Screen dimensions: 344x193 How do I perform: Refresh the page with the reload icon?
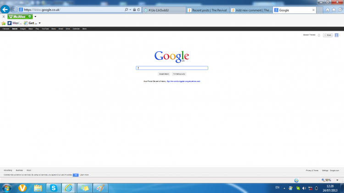(139, 10)
